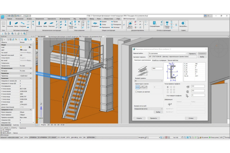
Task: Toggle ШАГ in the status bar
Action: click(x=22, y=137)
